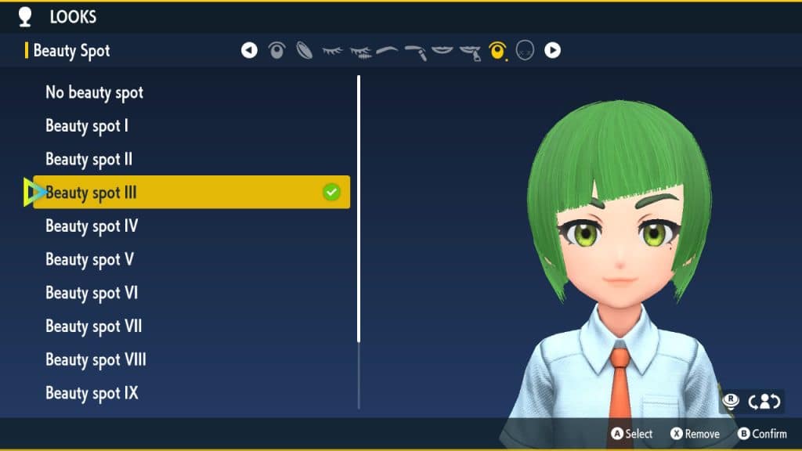Open the mouth shape category icon

point(443,49)
